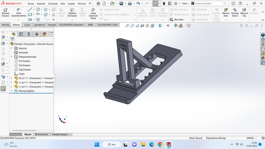265x149 pixels.
Task: Click the rebuild traffic light icon
Action: coord(164,3)
